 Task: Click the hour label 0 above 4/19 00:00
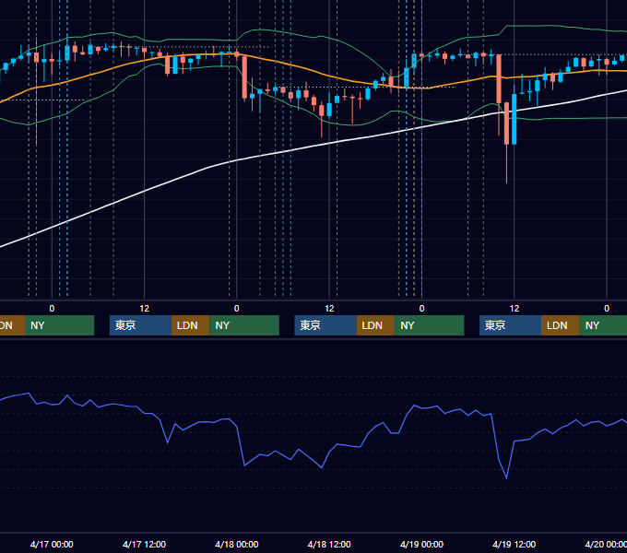point(421,309)
